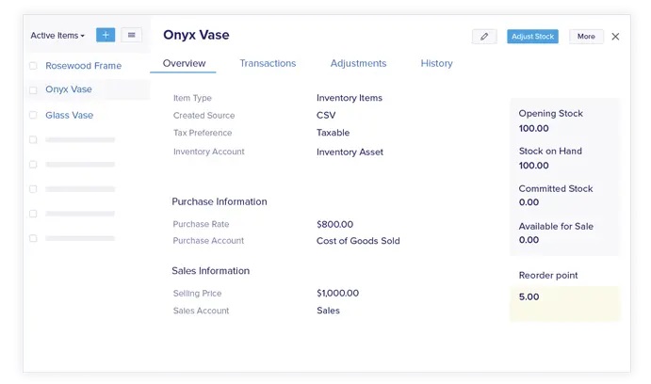Open the list view menu icon
The height and width of the screenshot is (384, 651).
[x=131, y=35]
